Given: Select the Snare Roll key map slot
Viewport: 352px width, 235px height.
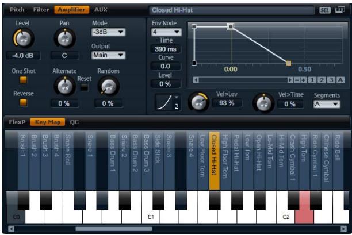Looking at the screenshot, I should pyautogui.click(x=68, y=160).
